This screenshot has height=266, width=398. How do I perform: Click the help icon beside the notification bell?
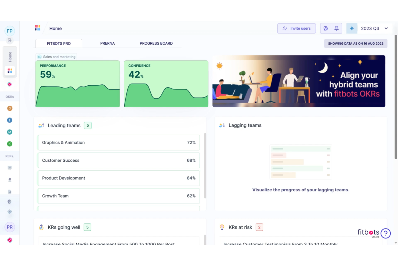tap(326, 28)
